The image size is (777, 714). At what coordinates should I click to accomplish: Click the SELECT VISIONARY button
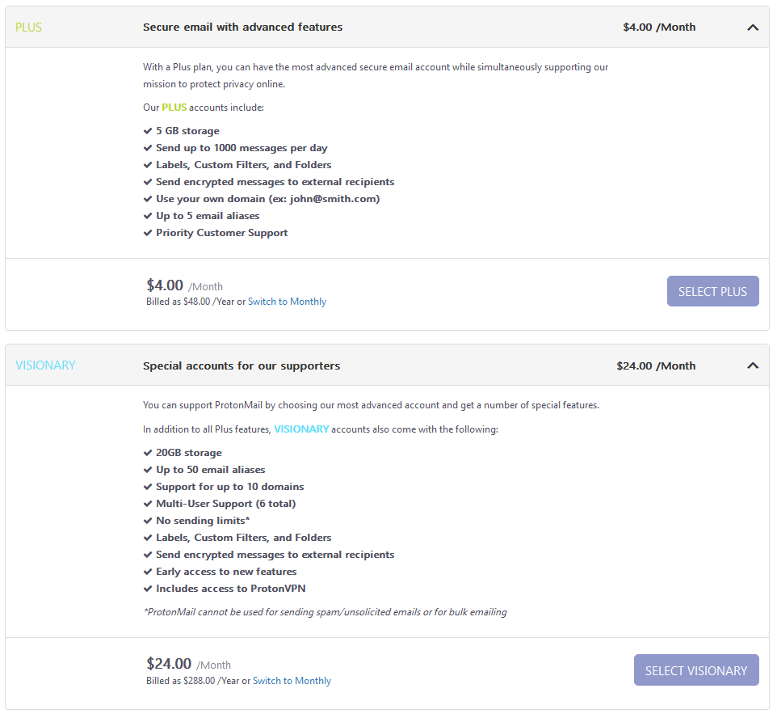click(x=696, y=670)
